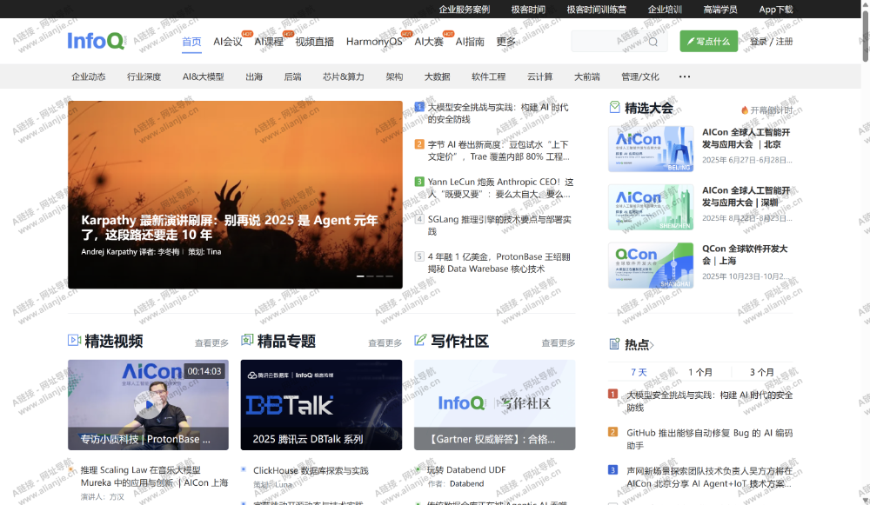This screenshot has height=505, width=870.
Task: Select the 管理/文化 category
Action: click(640, 76)
